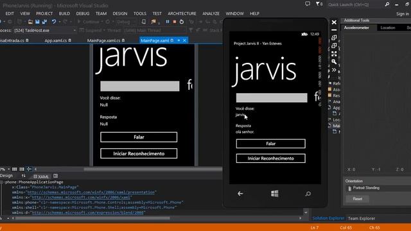
Task: Select the XAML pane tab
Action: pyautogui.click(x=41, y=176)
